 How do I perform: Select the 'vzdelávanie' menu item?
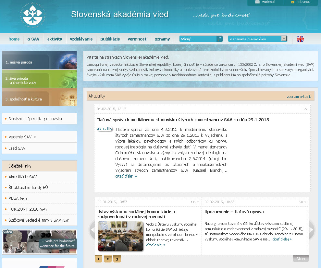coord(81,39)
